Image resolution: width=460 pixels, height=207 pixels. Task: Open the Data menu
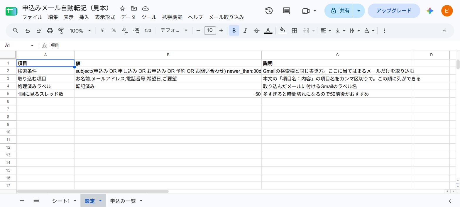[x=128, y=17]
